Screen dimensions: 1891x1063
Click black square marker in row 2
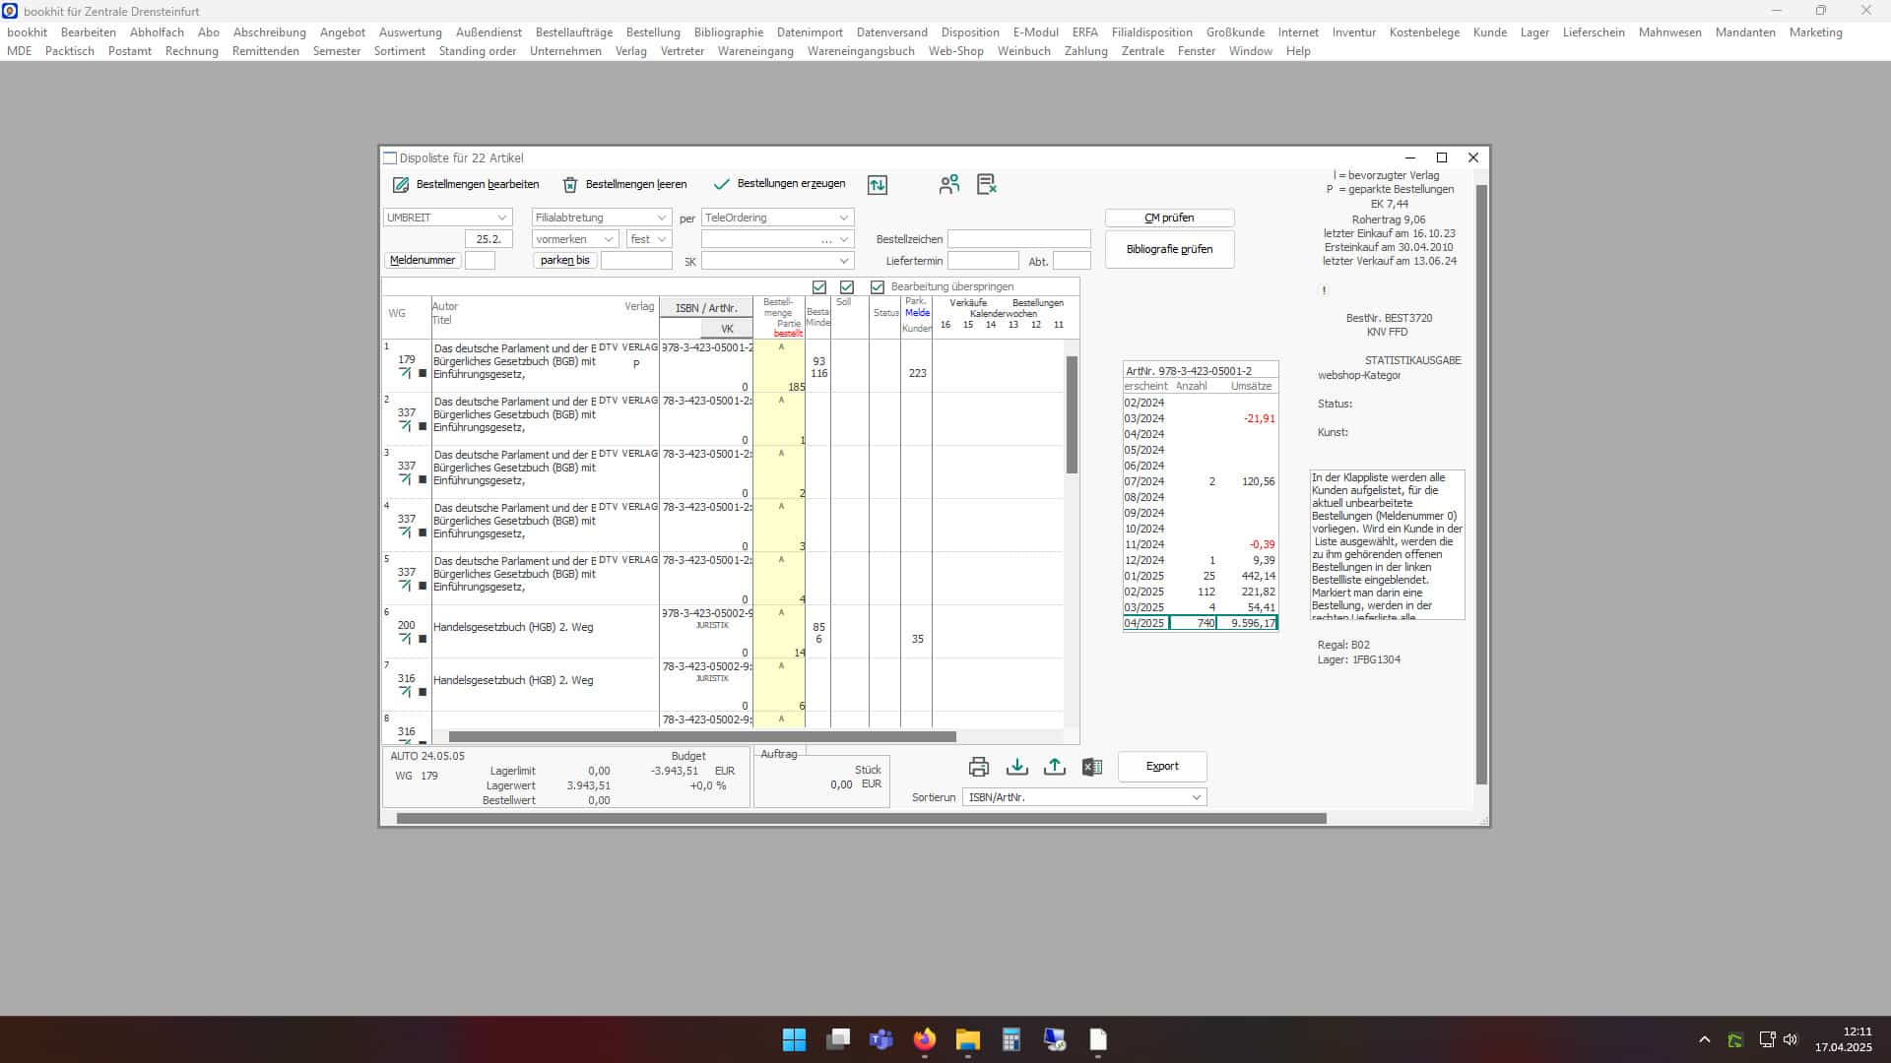pos(424,426)
